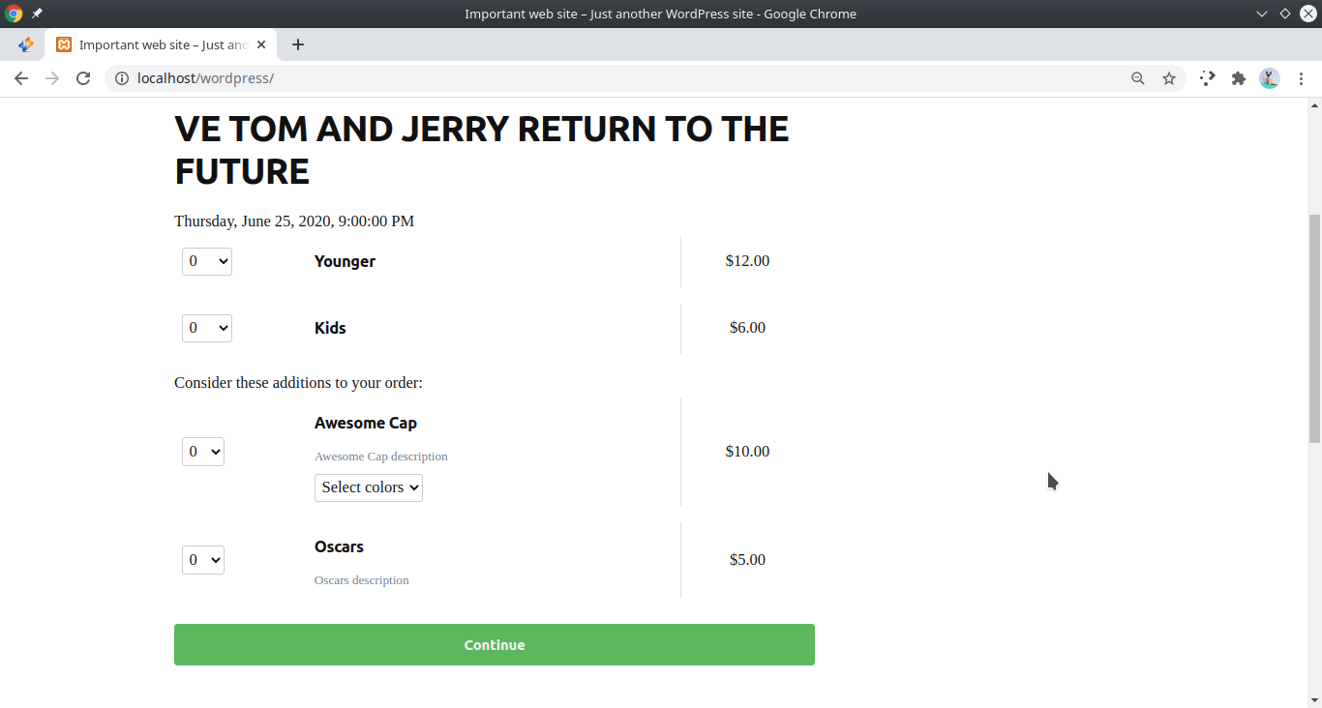Screen dimensions: 1322x708
Task: Click the site information icon beside localhost
Action: [x=122, y=78]
